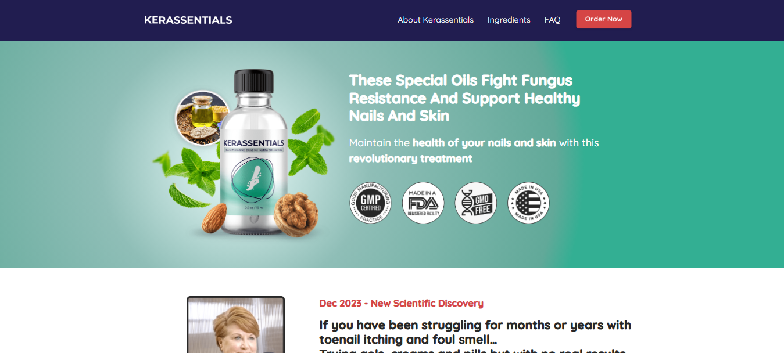Open the FAQ nav link

[x=552, y=20]
